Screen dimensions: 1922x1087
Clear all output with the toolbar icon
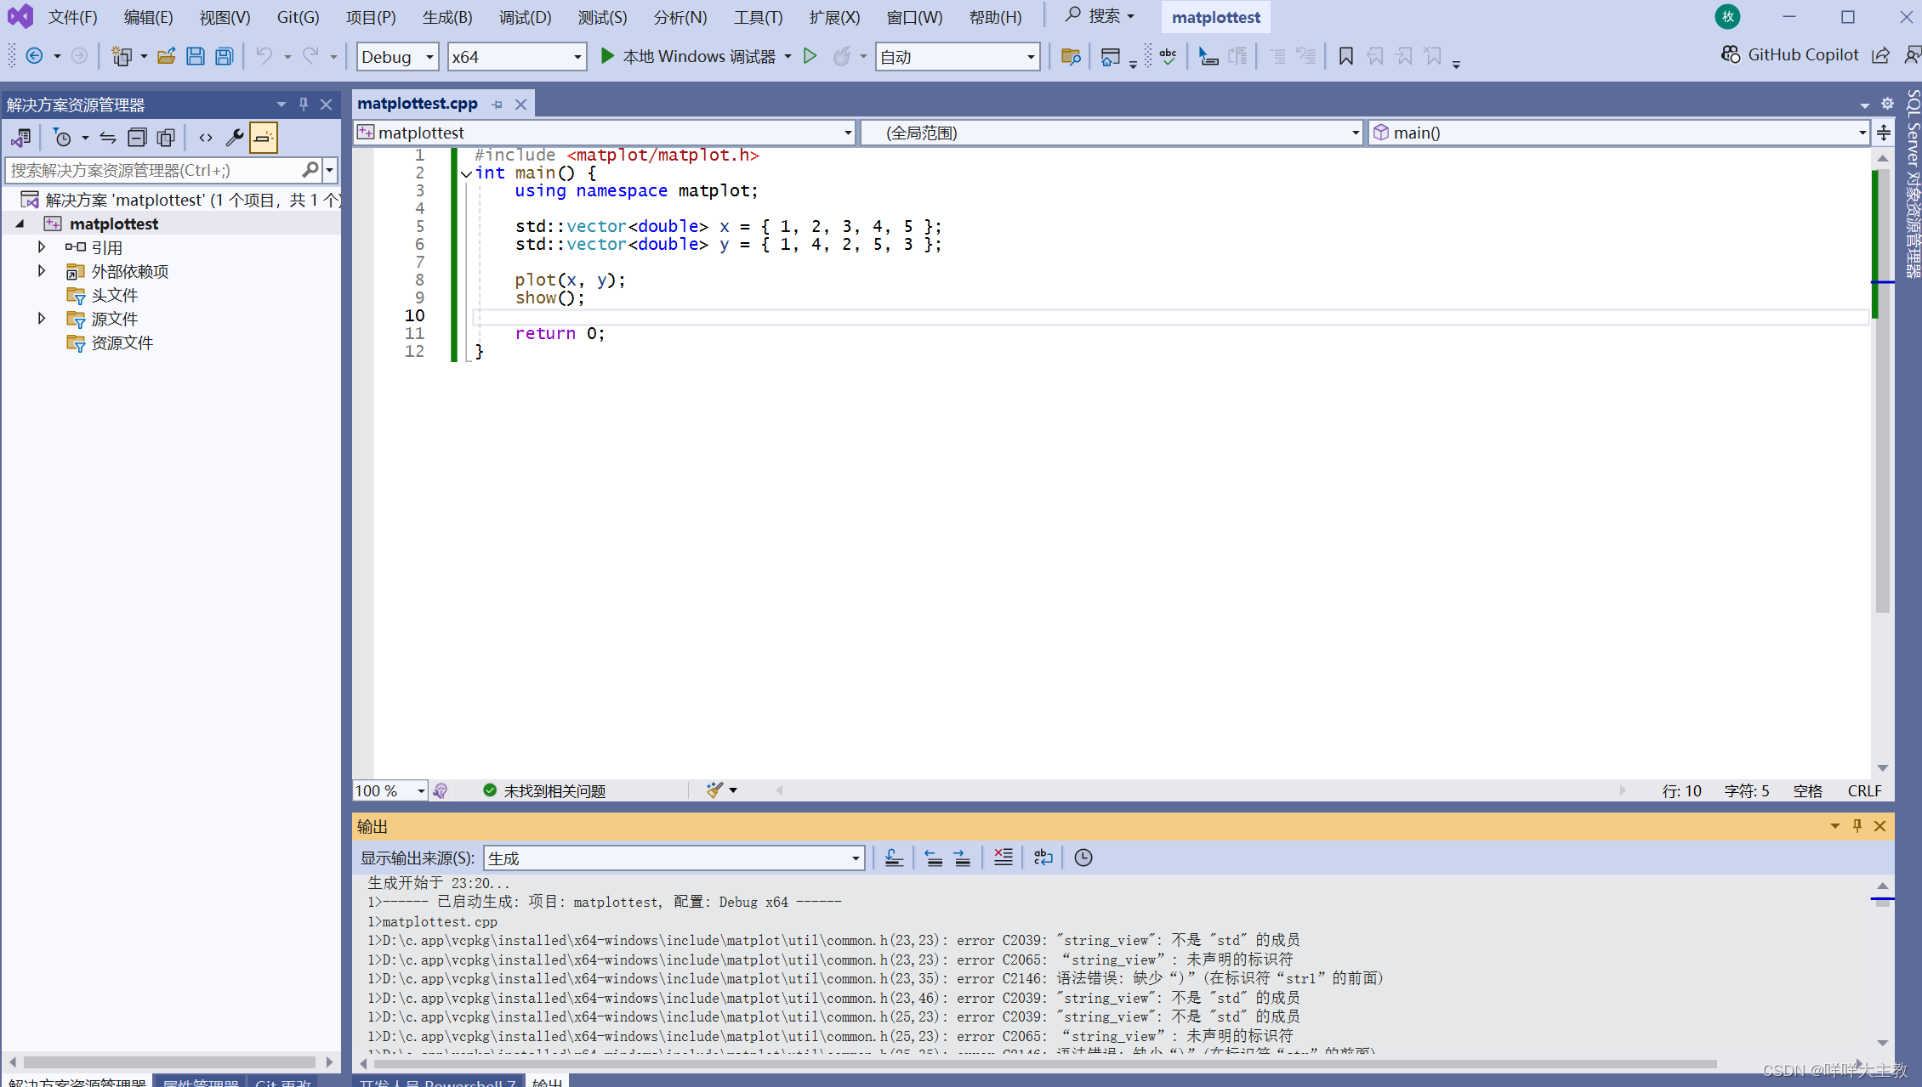point(1003,858)
